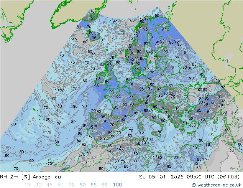Click the 'Arpege-eu' model name
Image resolution: width=243 pixels, height=188 pixels.
[x=47, y=177]
